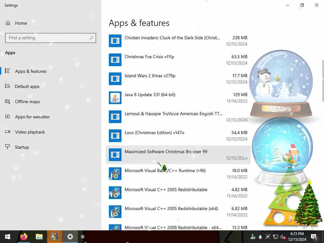Click the Christmas figures tray icon

click(x=253, y=237)
